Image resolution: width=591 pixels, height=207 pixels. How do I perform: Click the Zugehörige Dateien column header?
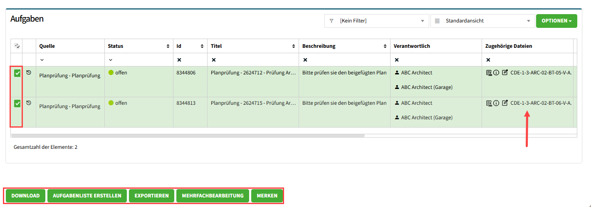pos(527,46)
